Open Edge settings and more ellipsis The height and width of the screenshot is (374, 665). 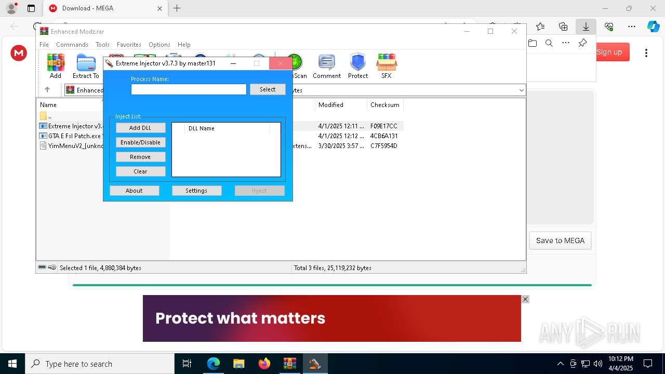631,26
